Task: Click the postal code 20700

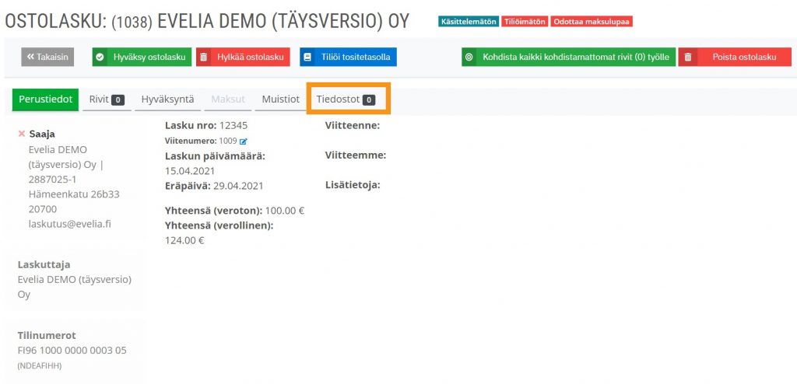Action: (43, 209)
